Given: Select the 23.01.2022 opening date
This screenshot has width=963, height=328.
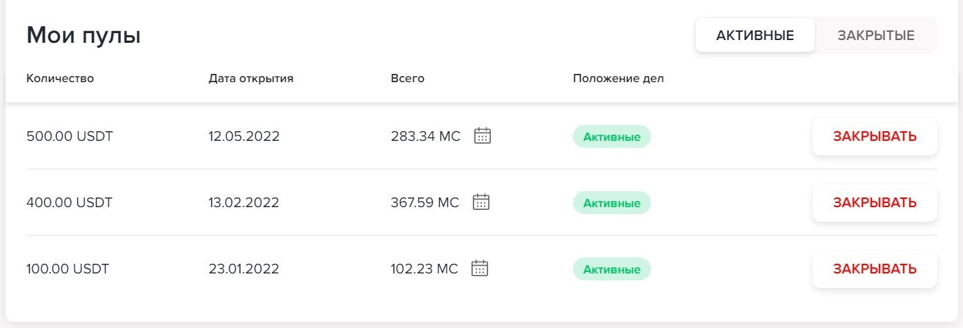Looking at the screenshot, I should [244, 269].
